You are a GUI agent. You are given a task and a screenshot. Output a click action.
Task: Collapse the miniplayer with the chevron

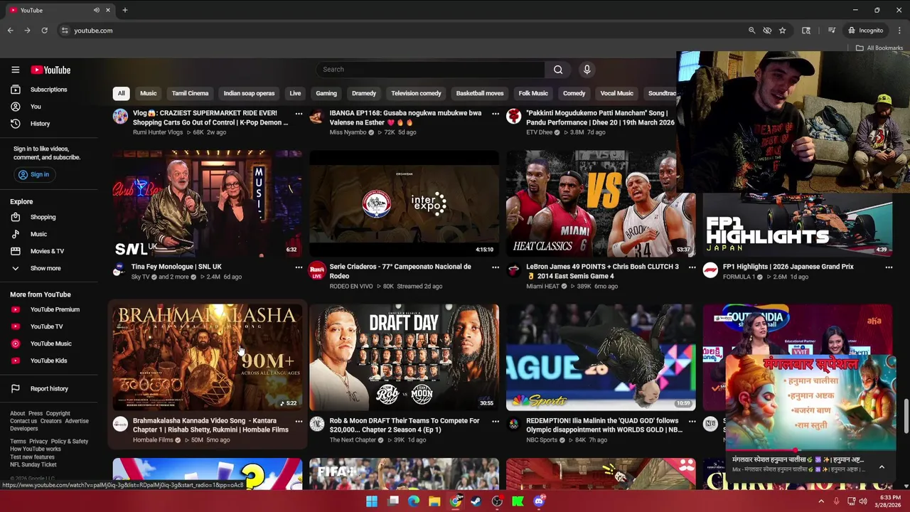882,467
